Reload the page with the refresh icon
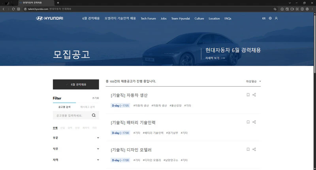 point(13,9)
